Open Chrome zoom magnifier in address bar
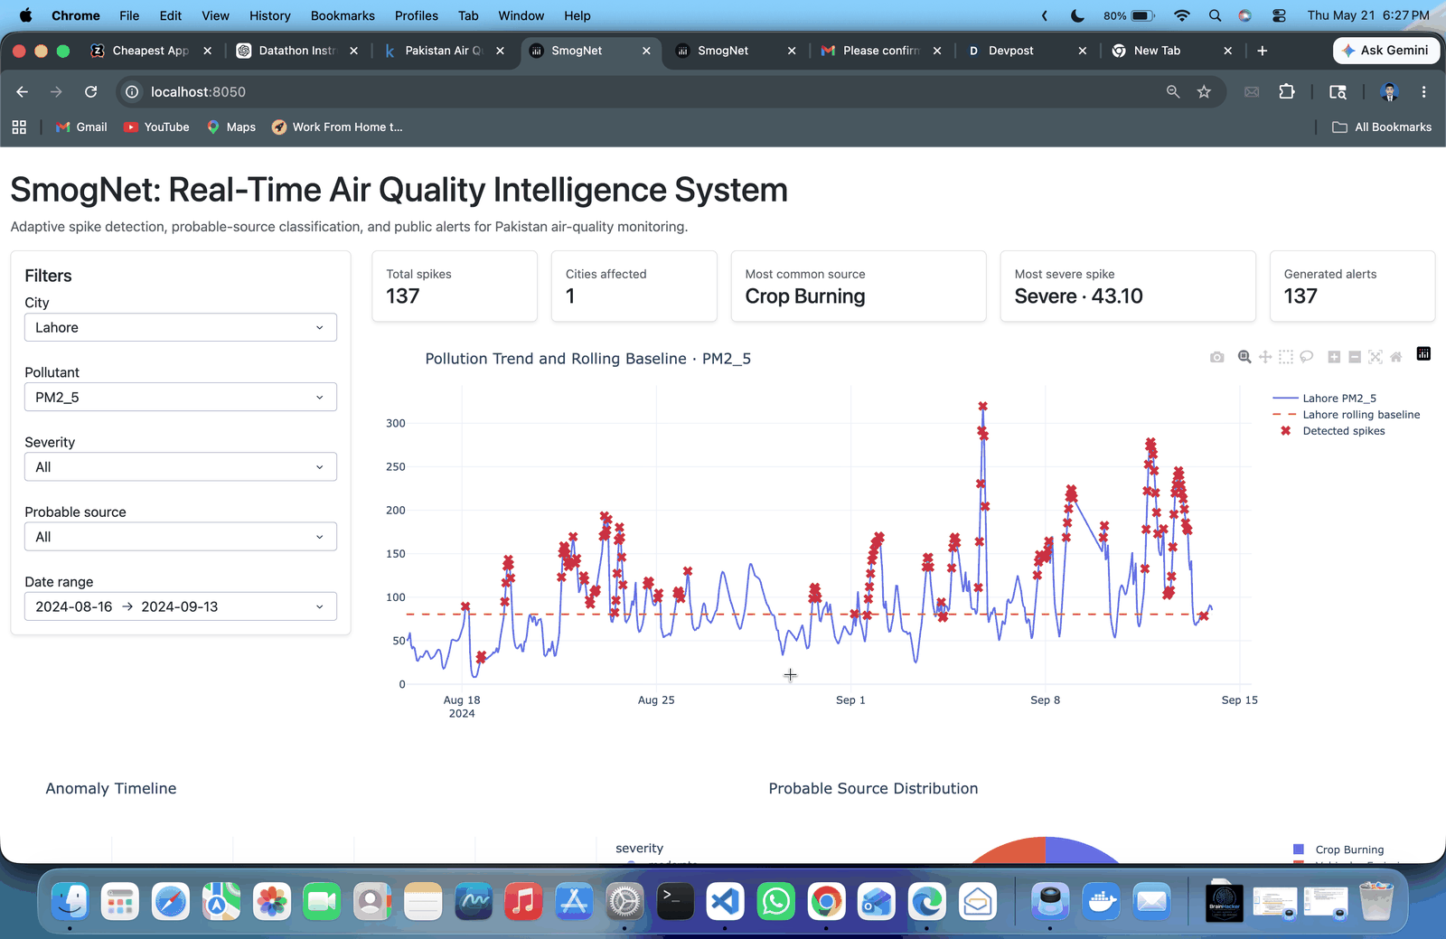The height and width of the screenshot is (939, 1446). pyautogui.click(x=1173, y=91)
